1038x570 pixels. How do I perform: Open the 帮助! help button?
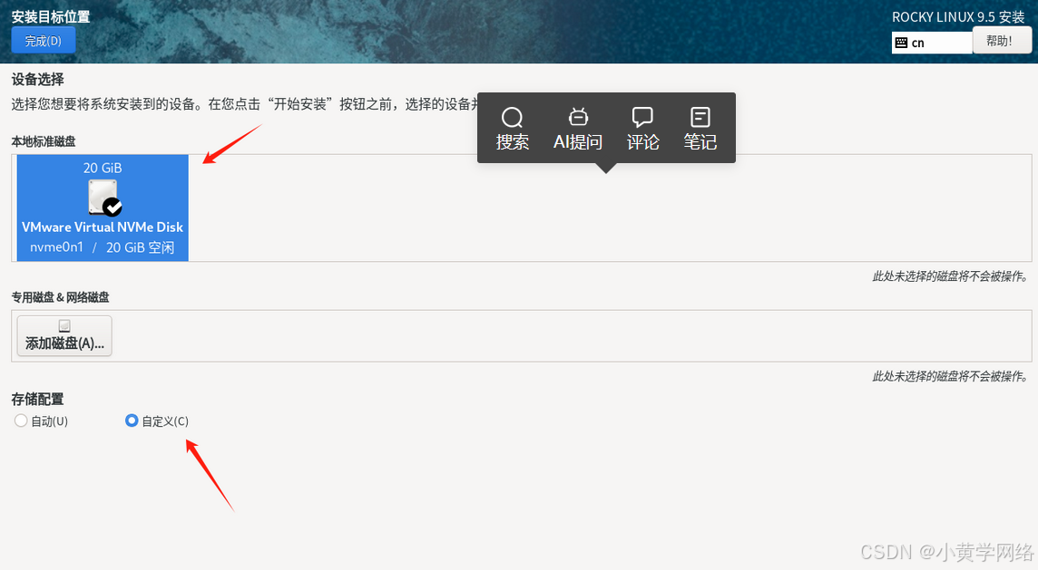click(1002, 41)
